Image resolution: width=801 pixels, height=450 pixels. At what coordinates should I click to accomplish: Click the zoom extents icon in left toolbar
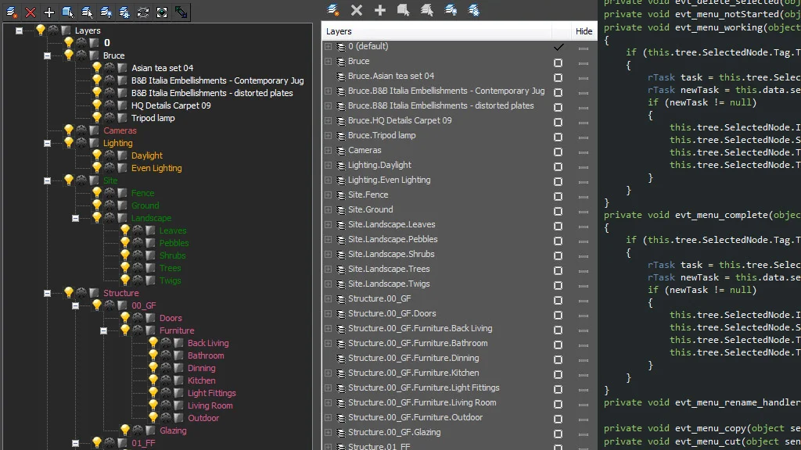(162, 12)
